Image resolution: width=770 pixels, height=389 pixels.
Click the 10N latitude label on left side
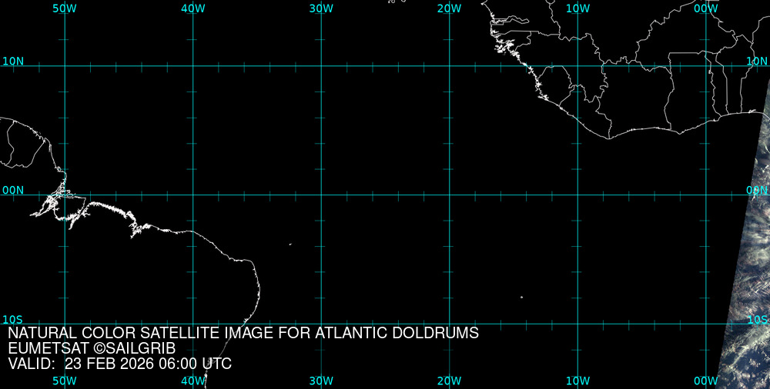[13, 61]
